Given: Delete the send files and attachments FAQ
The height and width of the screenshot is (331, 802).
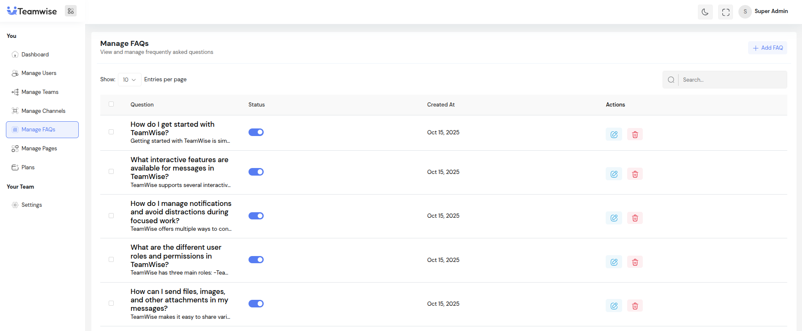Looking at the screenshot, I should pos(635,306).
